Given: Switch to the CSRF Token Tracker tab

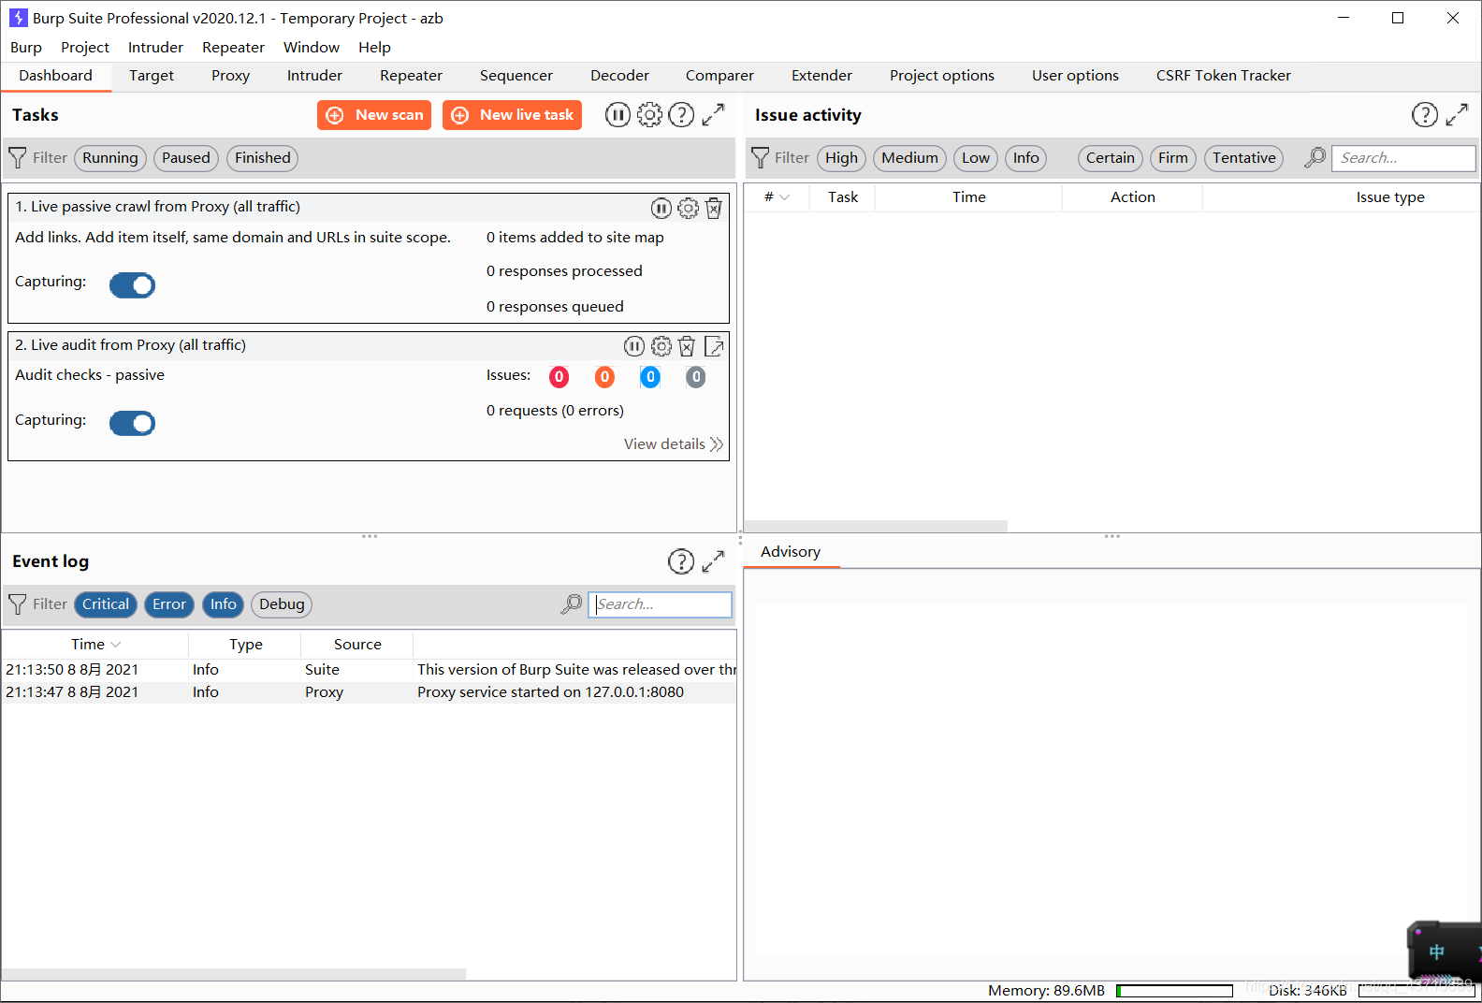Looking at the screenshot, I should click(1223, 76).
